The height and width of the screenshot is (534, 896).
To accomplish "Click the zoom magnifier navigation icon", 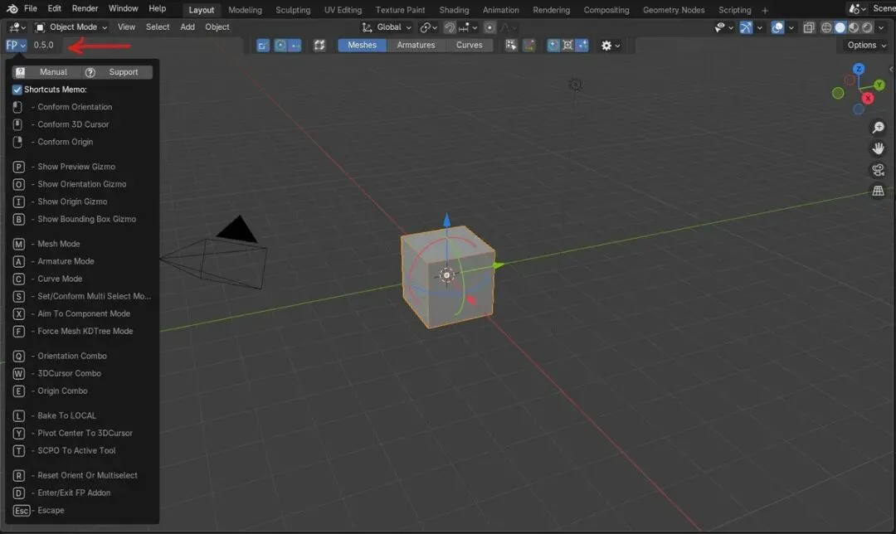I will [879, 128].
